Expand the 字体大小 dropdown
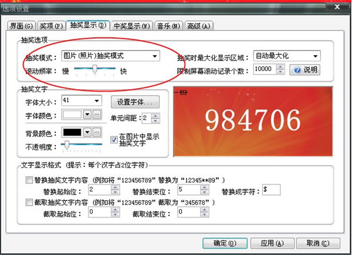This screenshot has height=255, width=352. pyautogui.click(x=97, y=100)
